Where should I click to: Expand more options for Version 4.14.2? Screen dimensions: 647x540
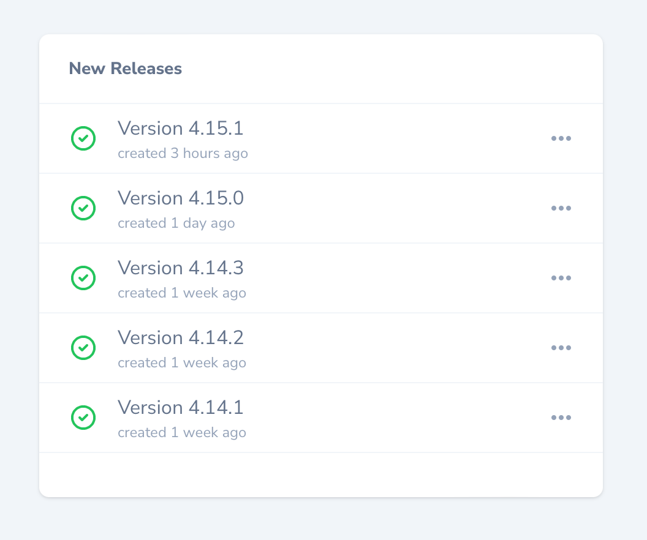[x=561, y=348]
